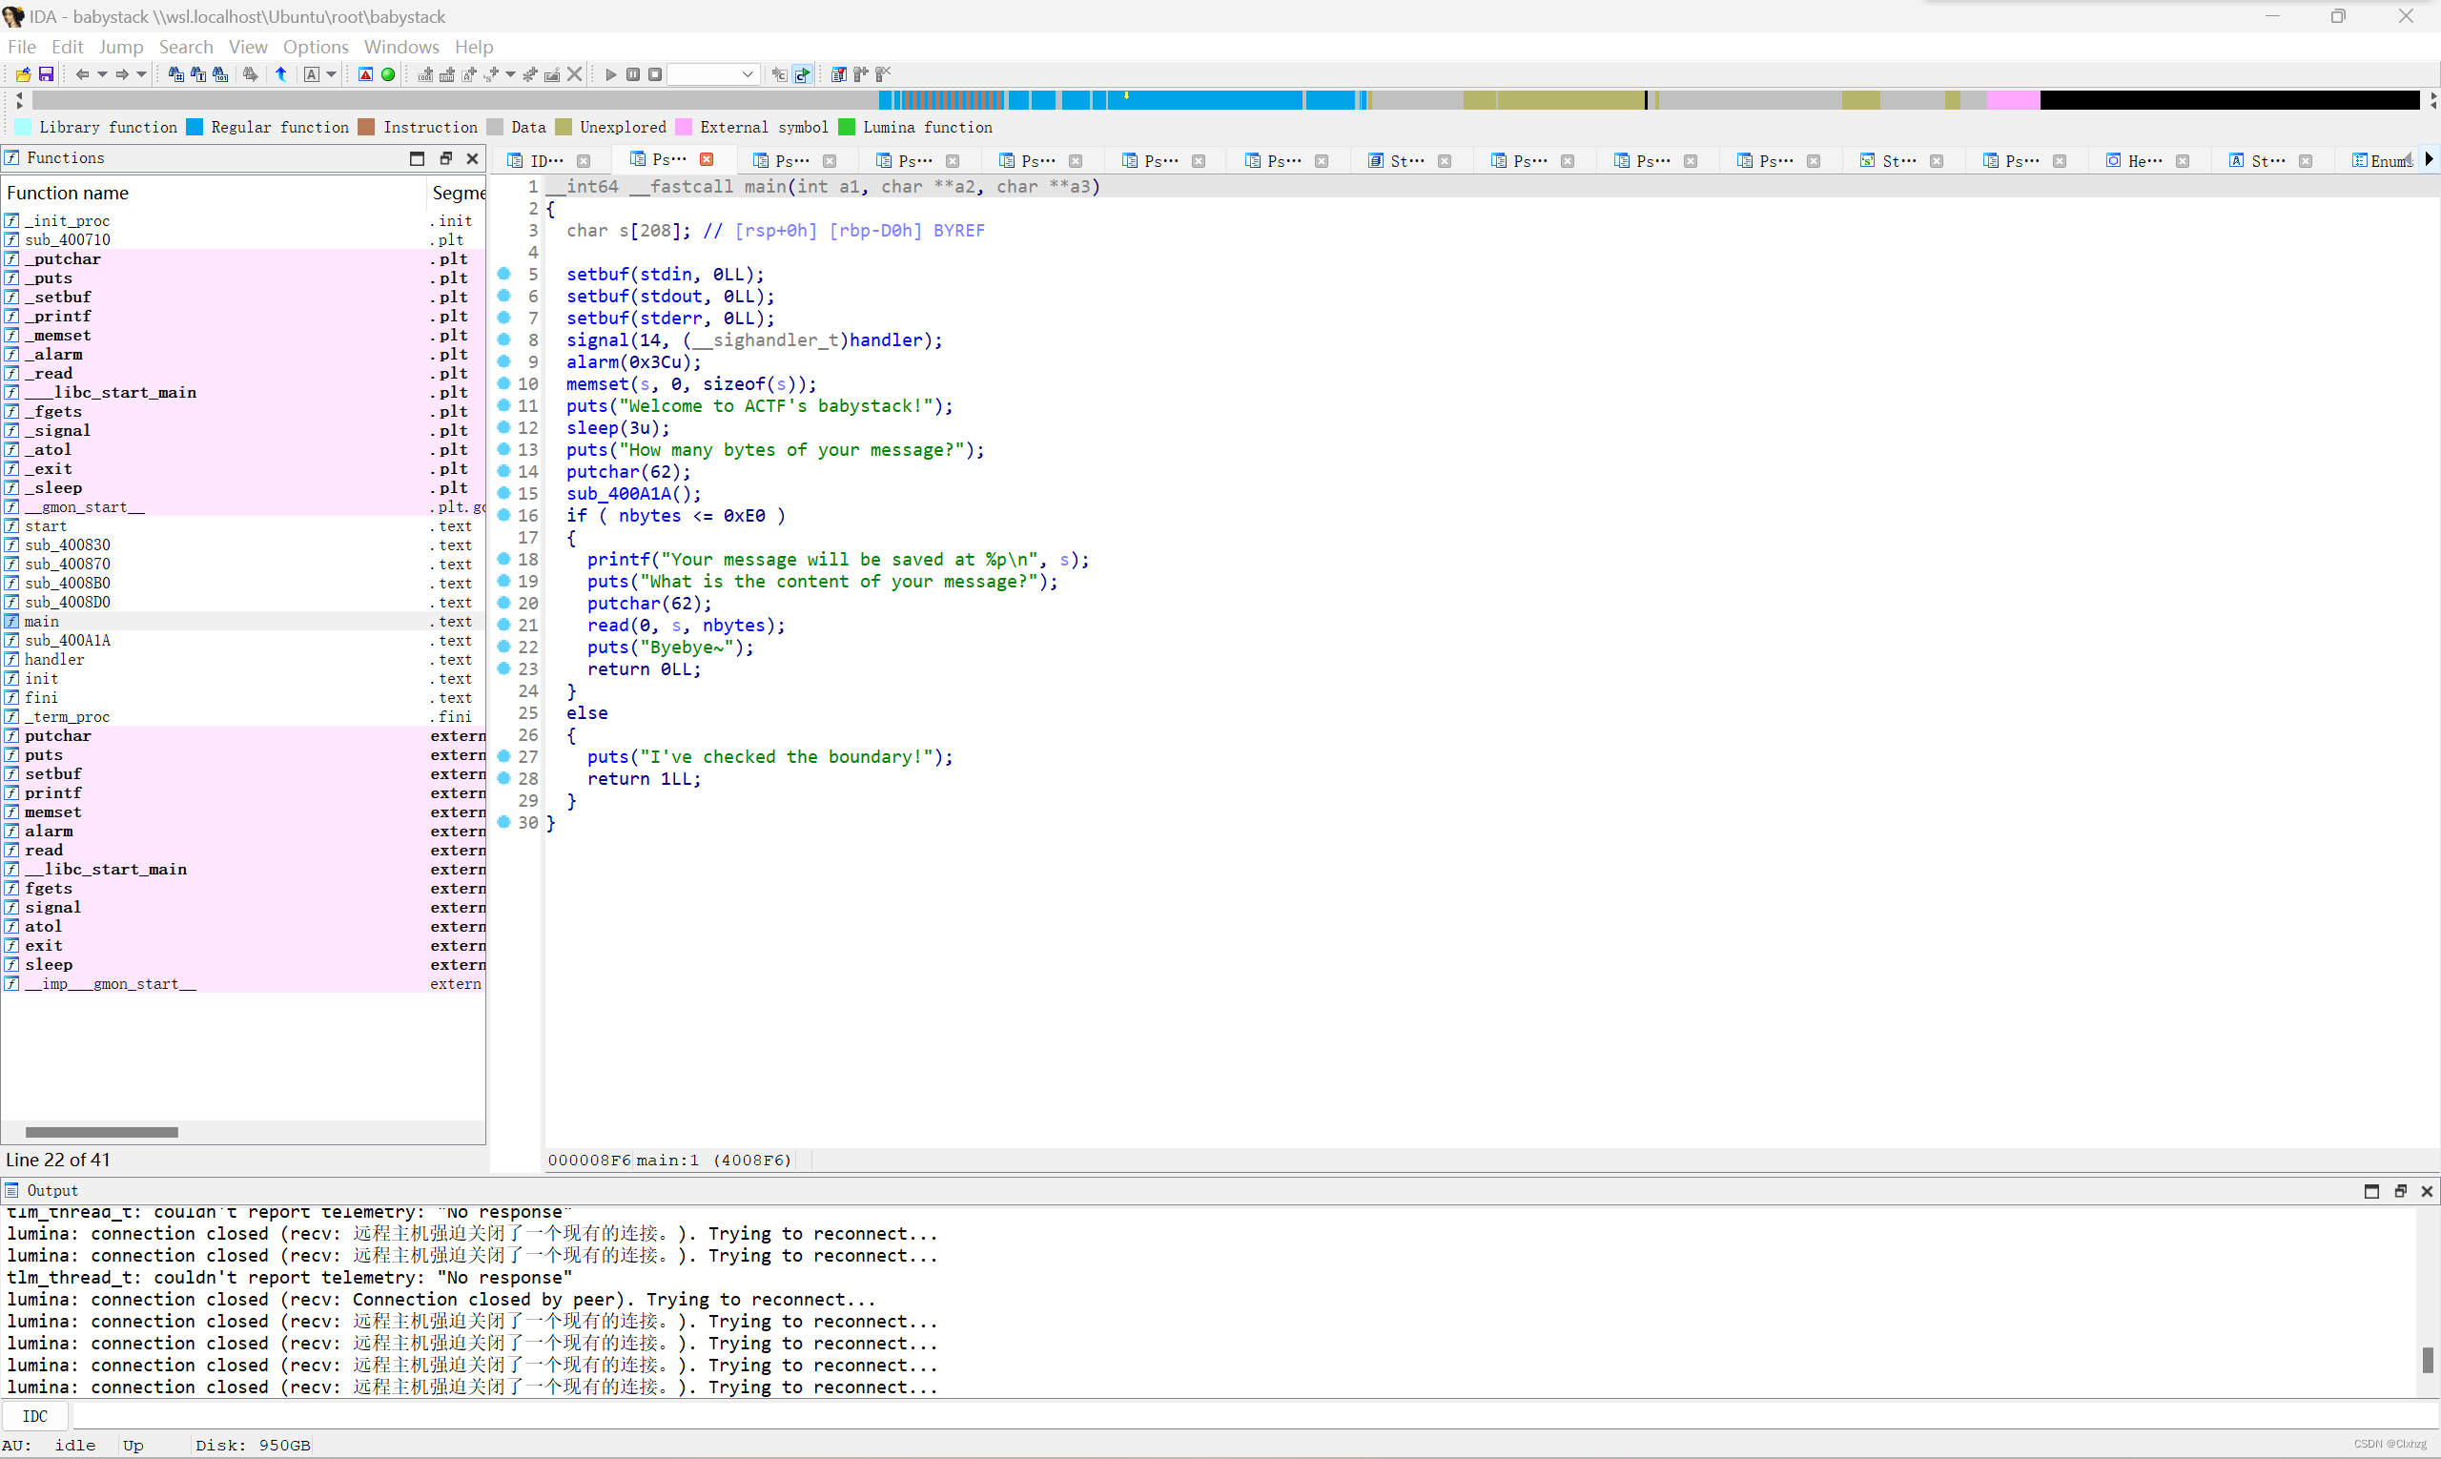Toggle breakpoint dot on line 16

click(x=503, y=515)
